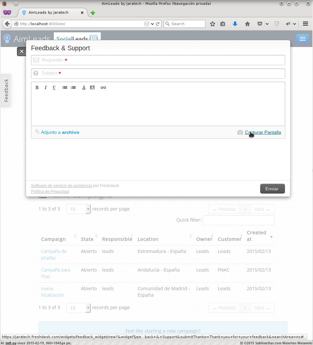Viewport: 313px width, 345px height.
Task: Select the AimLeads by Jaratech tab
Action: click(x=49, y=13)
